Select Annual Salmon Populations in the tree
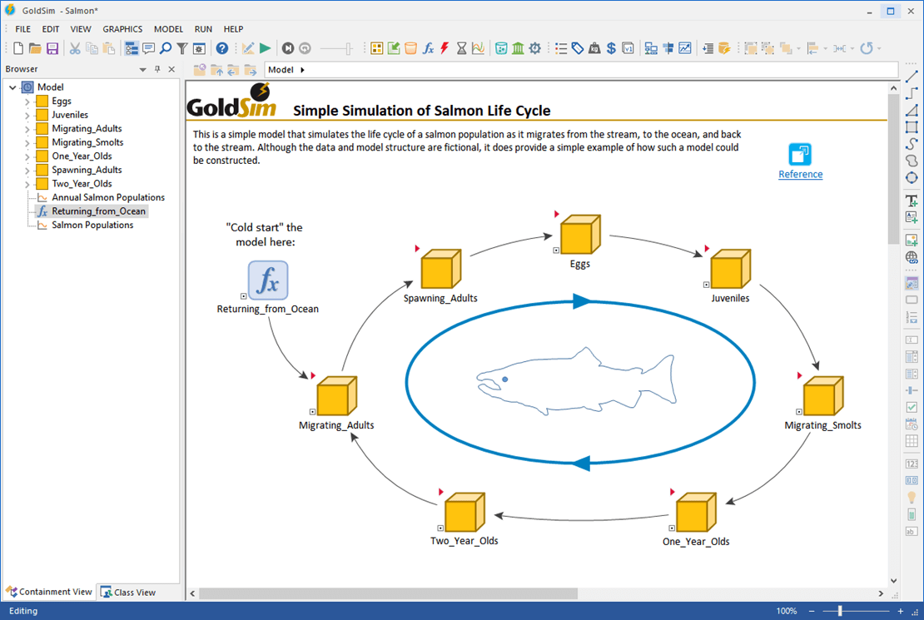The image size is (924, 620). click(x=108, y=197)
